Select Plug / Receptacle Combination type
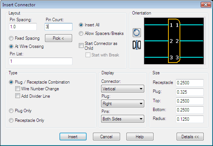The height and width of the screenshot is (146, 213). click(11, 82)
